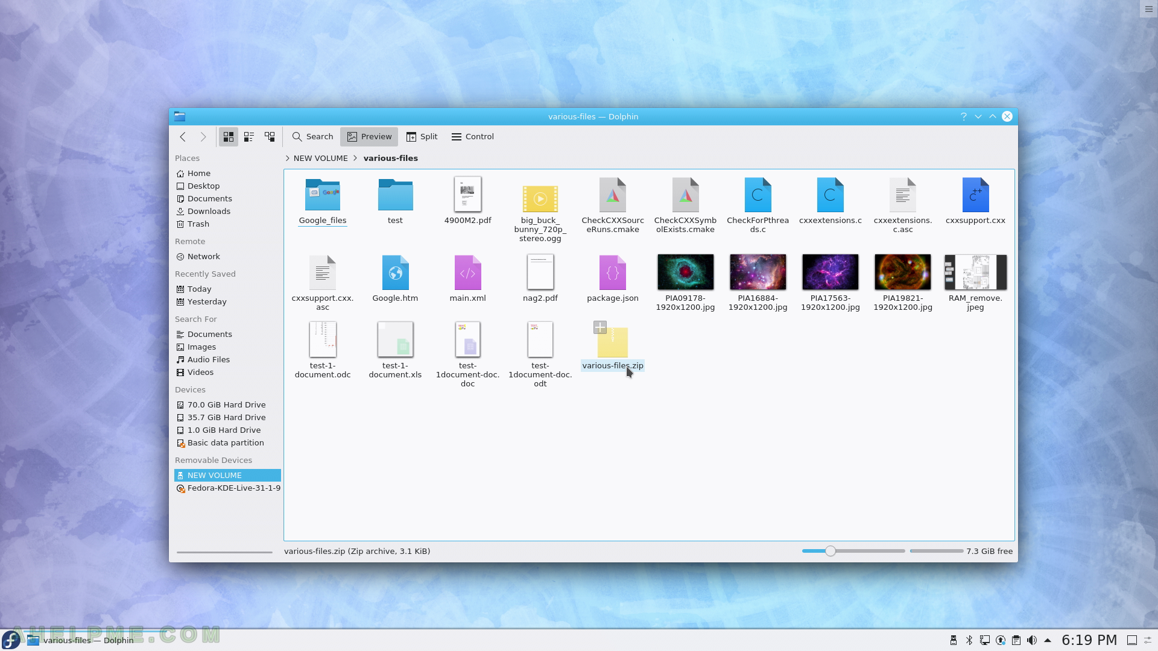Go forward with the right arrow button
This screenshot has width=1158, height=651.
pyautogui.click(x=203, y=137)
